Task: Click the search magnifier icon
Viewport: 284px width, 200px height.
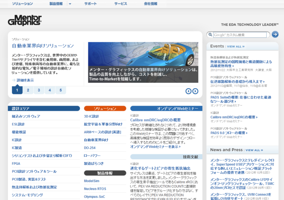Action: (x=210, y=35)
